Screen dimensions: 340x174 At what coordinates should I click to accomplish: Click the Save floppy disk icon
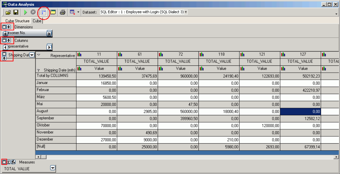pos(16,12)
